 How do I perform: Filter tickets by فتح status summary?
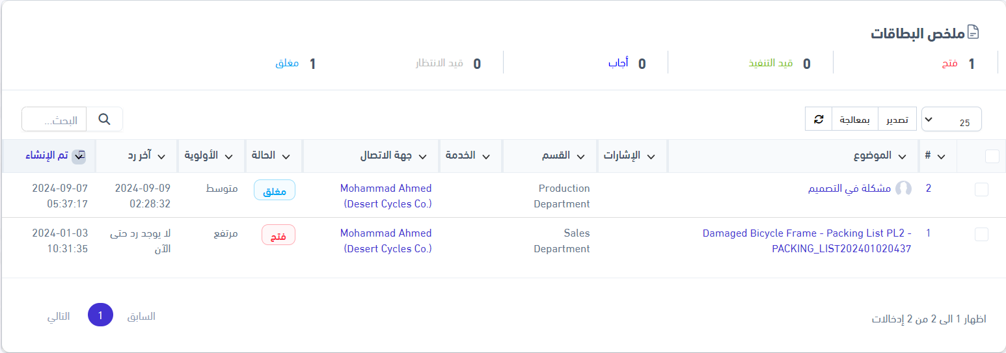tap(949, 64)
